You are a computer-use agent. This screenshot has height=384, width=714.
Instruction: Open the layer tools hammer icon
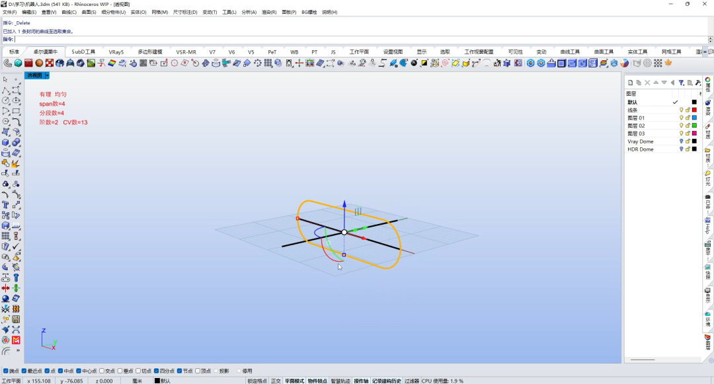click(x=698, y=83)
